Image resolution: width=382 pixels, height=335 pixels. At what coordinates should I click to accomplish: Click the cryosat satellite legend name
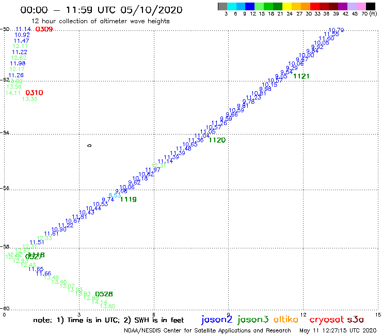tap(327, 320)
